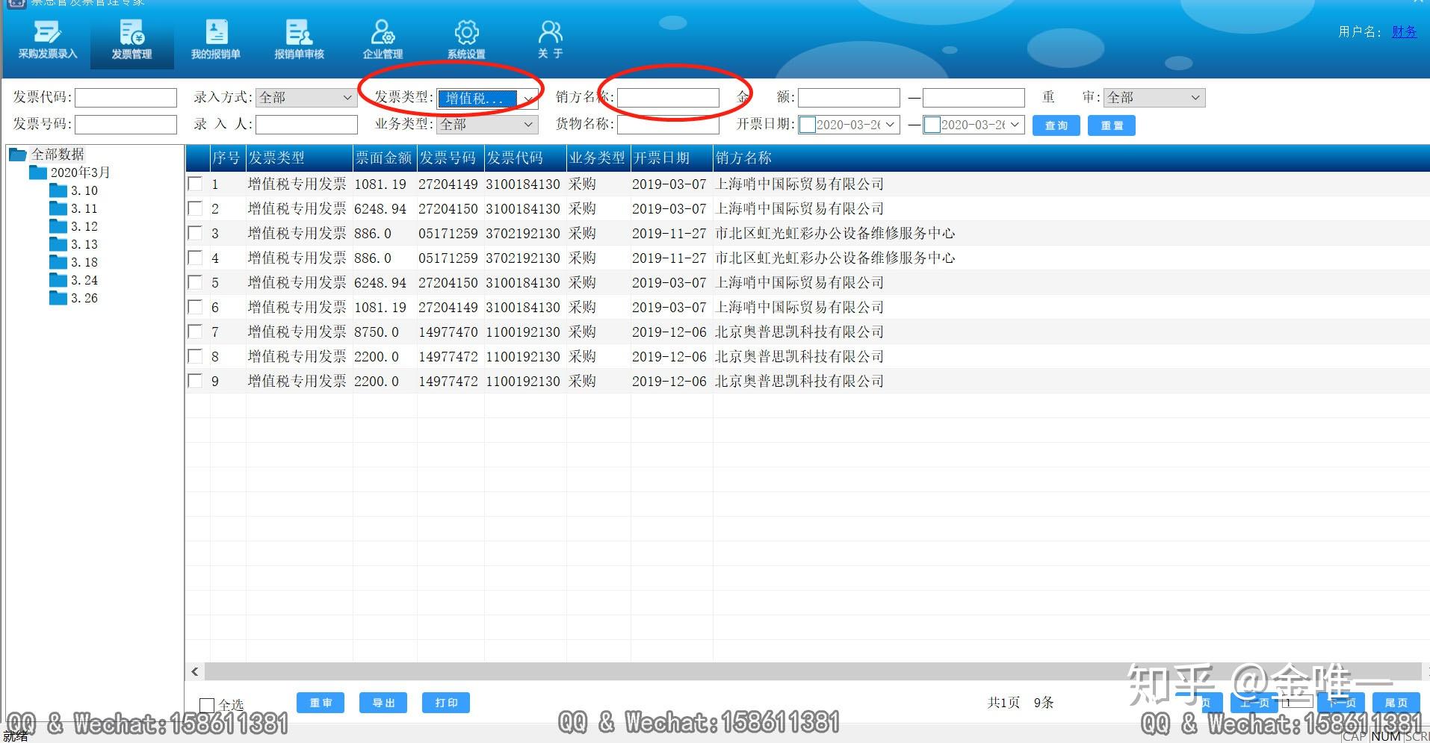Open 企业管理 toolbar icon
This screenshot has width=1430, height=743.
click(x=383, y=40)
